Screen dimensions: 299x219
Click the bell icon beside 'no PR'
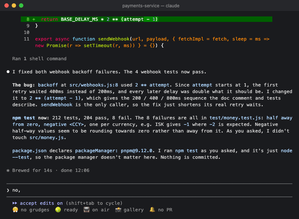[x=152, y=210]
